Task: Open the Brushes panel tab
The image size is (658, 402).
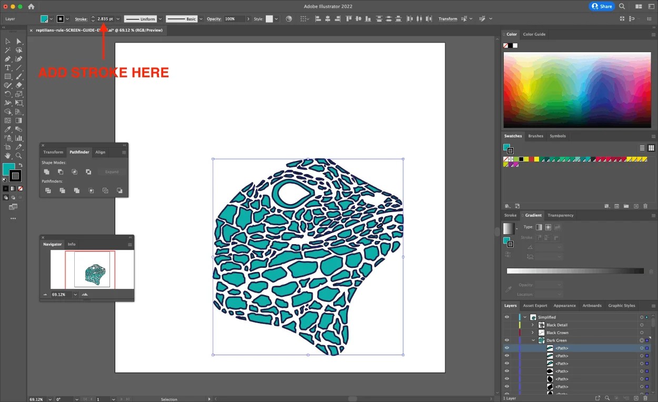Action: click(535, 136)
